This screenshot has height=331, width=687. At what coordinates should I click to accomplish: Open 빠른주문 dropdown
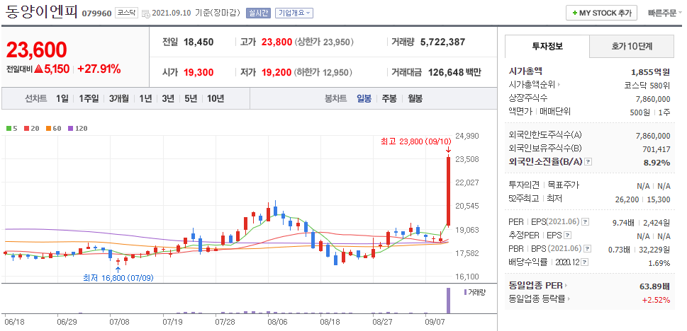664,13
